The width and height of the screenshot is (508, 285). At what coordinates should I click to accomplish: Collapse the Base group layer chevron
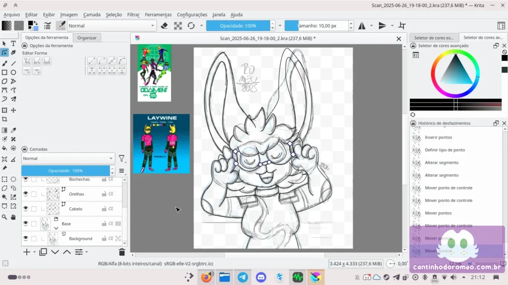coord(56,228)
